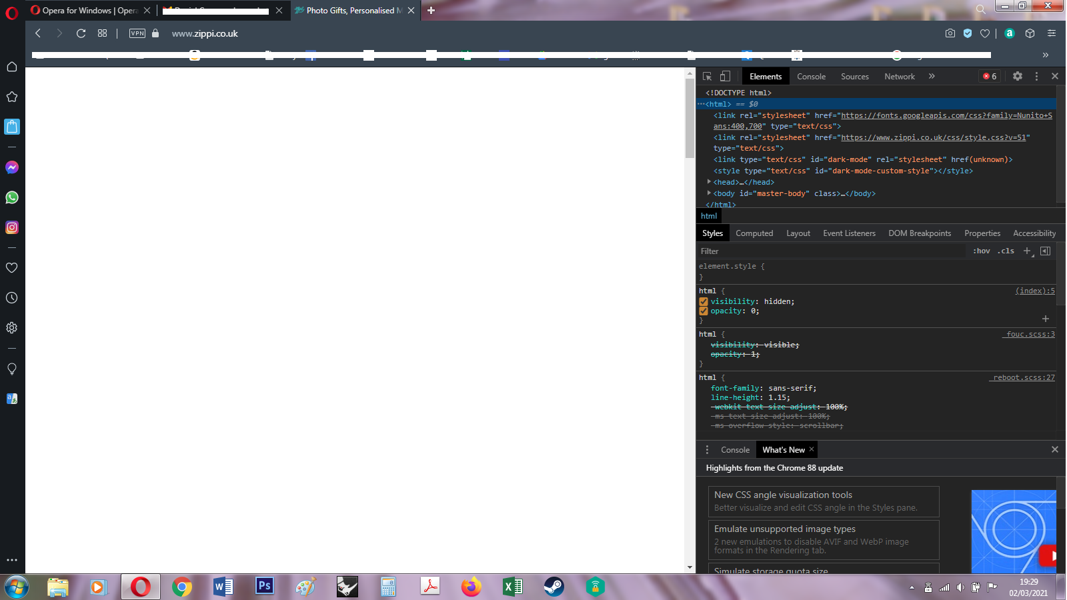Open the Computed styles tab

point(754,233)
